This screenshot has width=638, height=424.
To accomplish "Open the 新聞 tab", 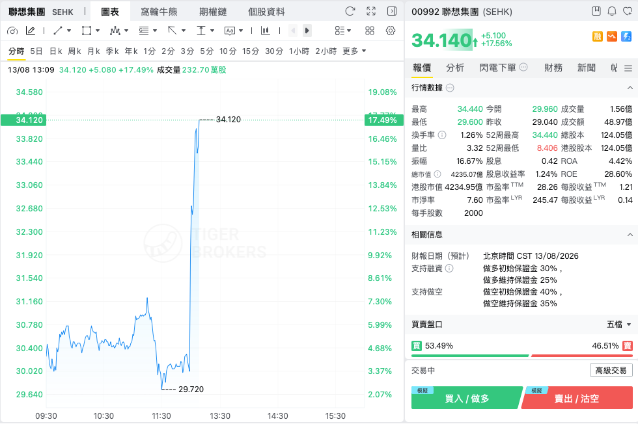I will (587, 68).
